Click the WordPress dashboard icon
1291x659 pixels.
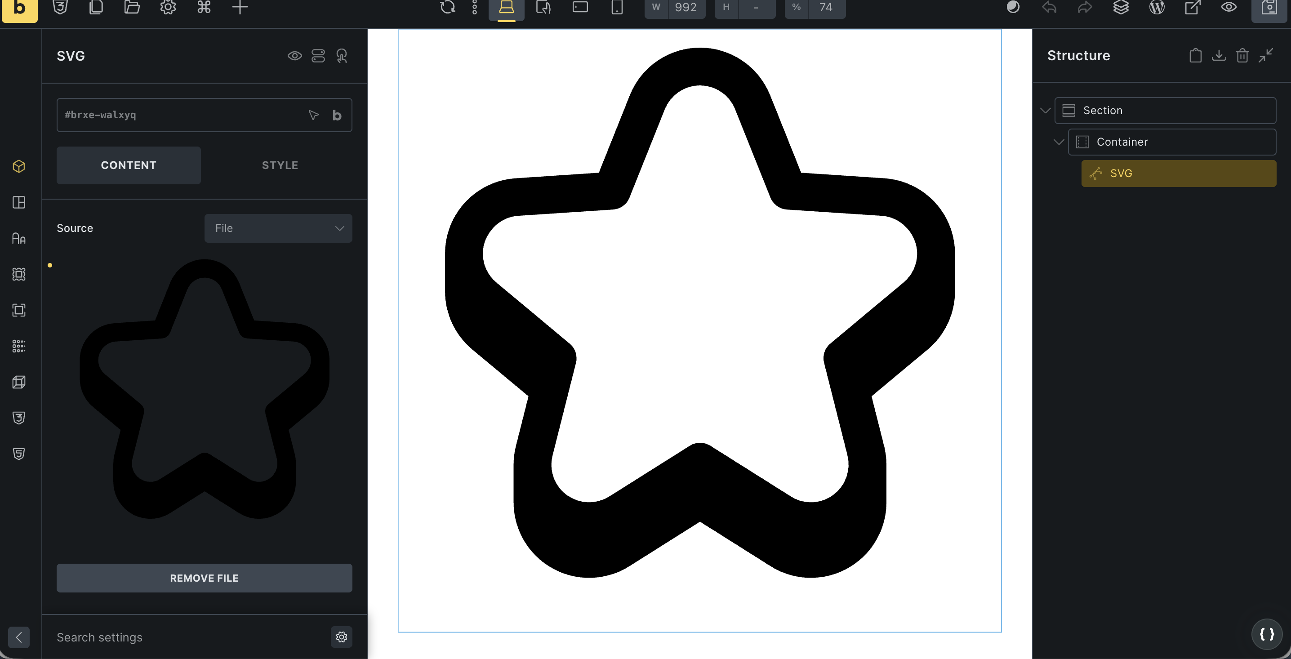click(1157, 7)
